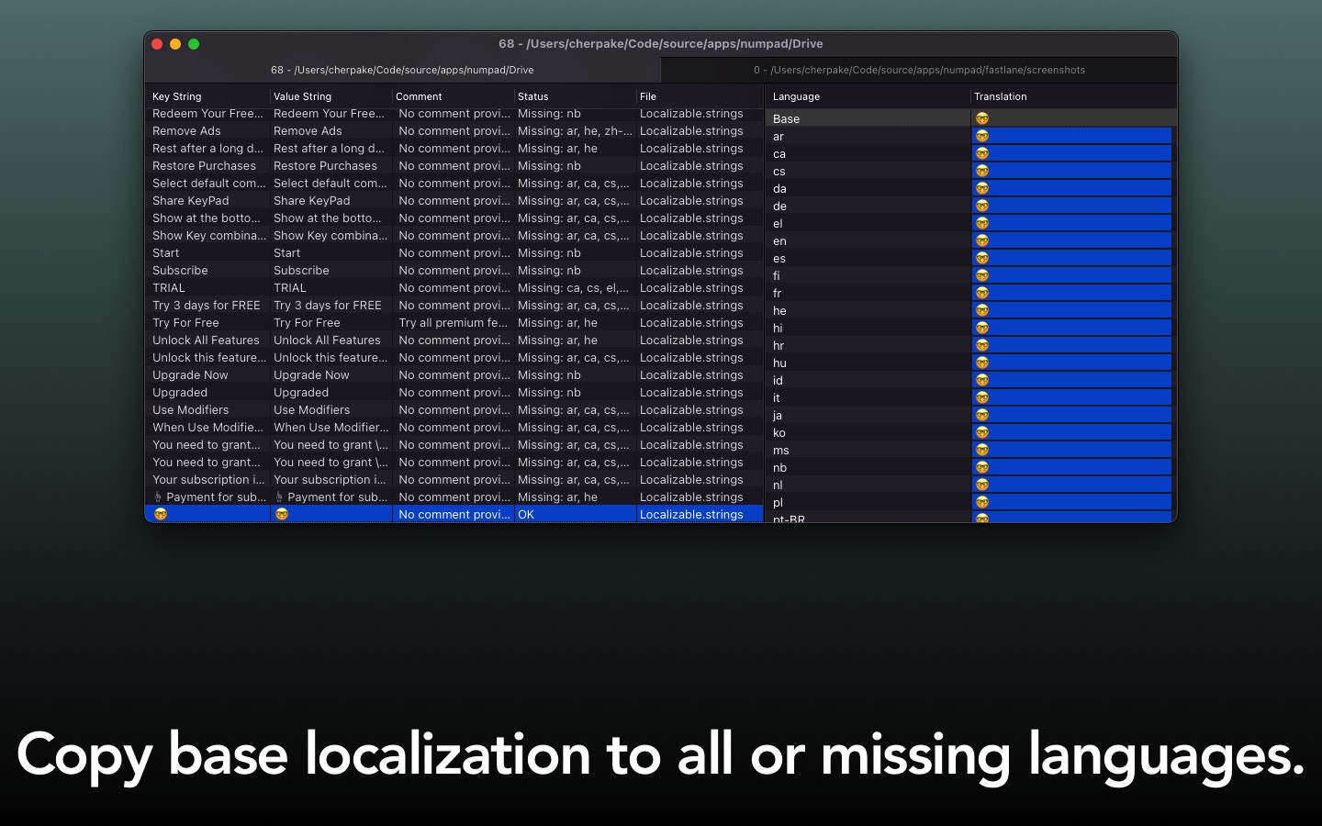Select the 'Use Modifiers' key string

[x=190, y=410]
